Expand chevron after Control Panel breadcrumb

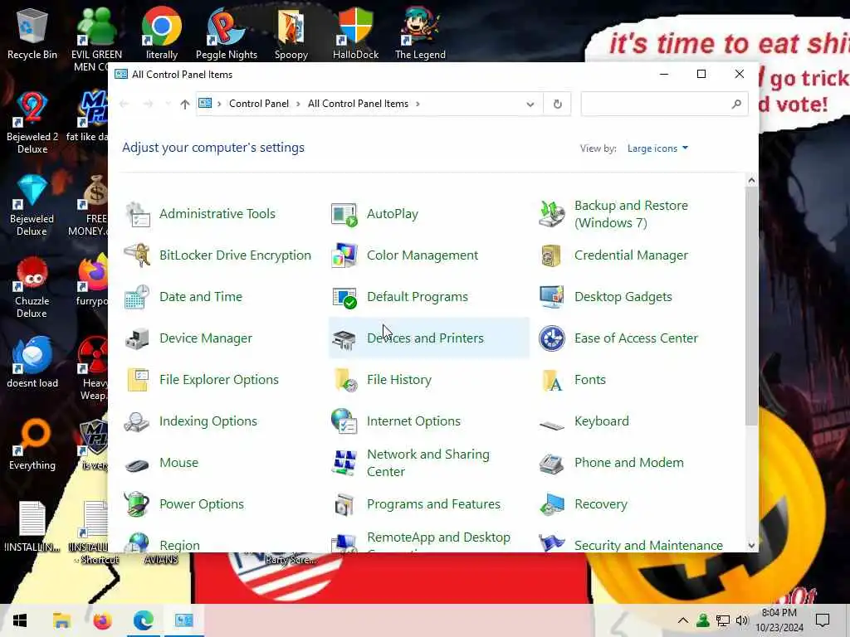pos(298,104)
